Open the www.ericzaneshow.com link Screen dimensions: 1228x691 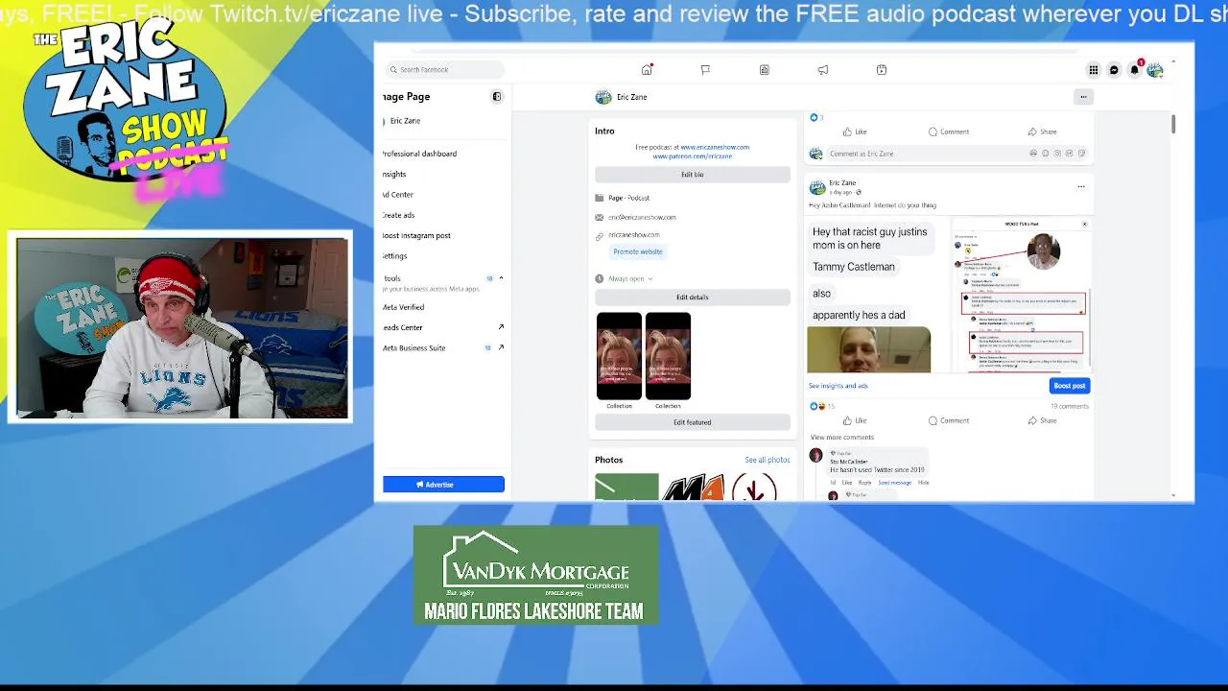tap(715, 147)
